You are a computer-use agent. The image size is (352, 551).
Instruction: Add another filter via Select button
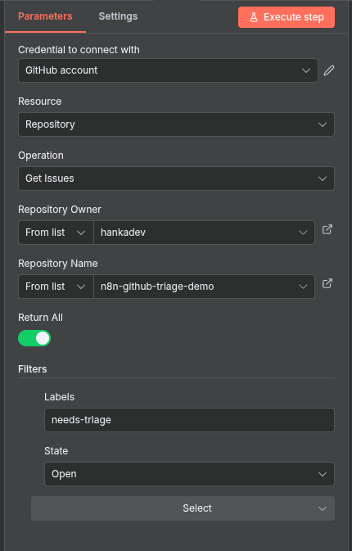(x=183, y=508)
